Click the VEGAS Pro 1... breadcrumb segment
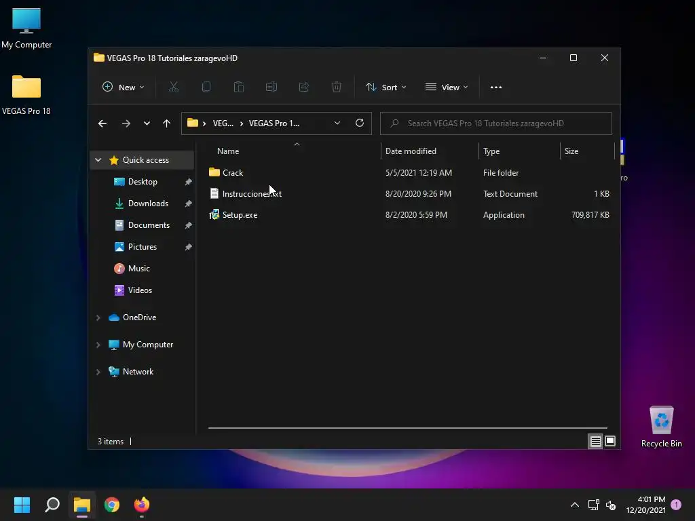This screenshot has width=695, height=521. [x=274, y=123]
